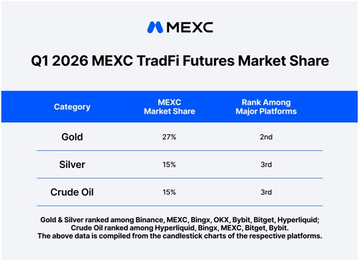Viewport: 359px width, 261px height.
Task: Click the divider line below the Crude Oil row
Action: pos(179,206)
